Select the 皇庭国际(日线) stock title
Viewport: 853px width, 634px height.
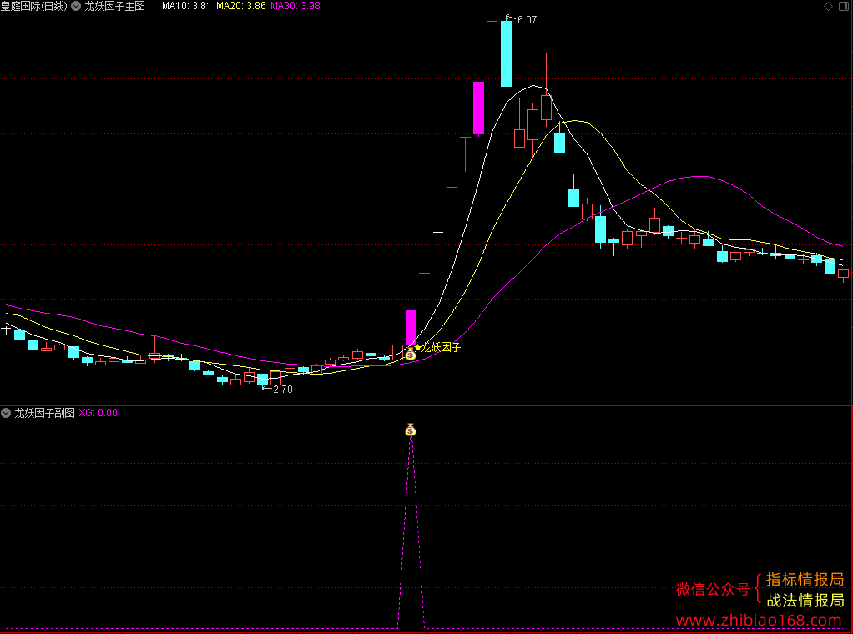click(33, 6)
